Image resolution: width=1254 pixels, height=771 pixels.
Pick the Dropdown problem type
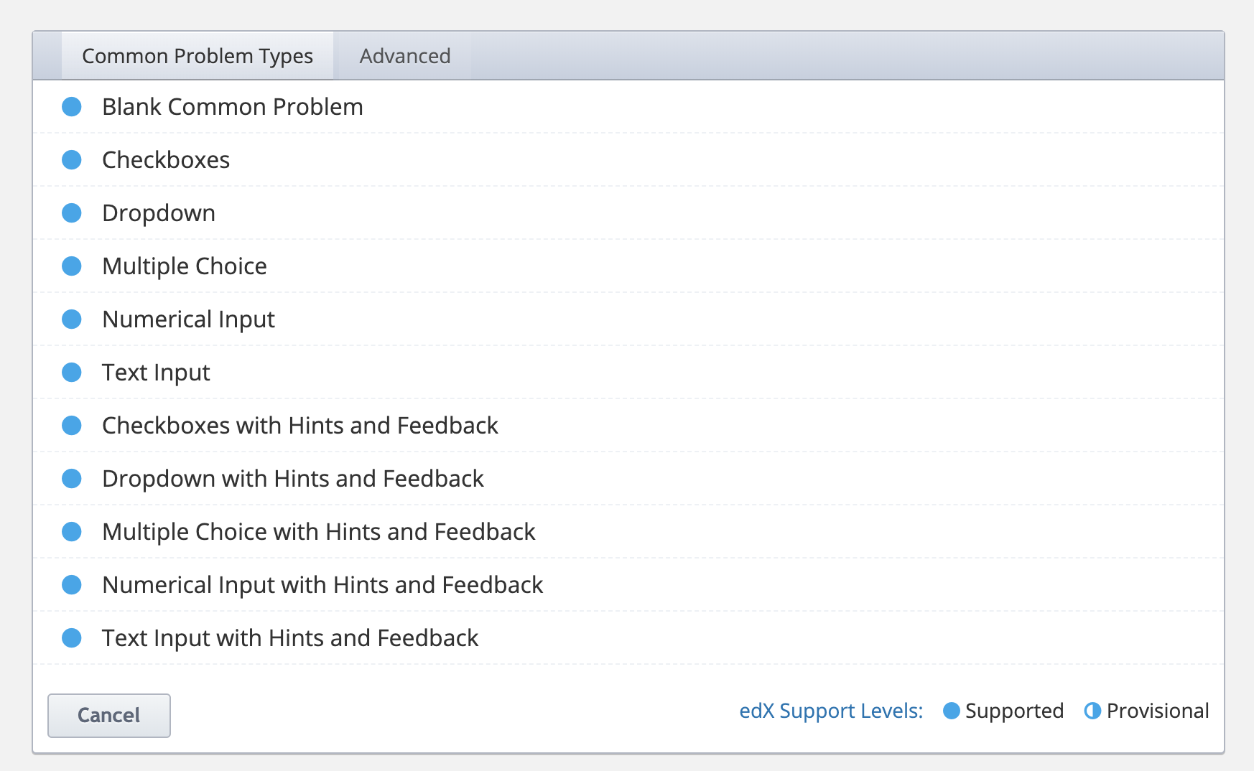coord(628,213)
